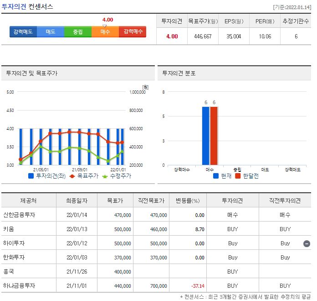
Task: Click the 중립 green rating segment
Action: (x=78, y=32)
